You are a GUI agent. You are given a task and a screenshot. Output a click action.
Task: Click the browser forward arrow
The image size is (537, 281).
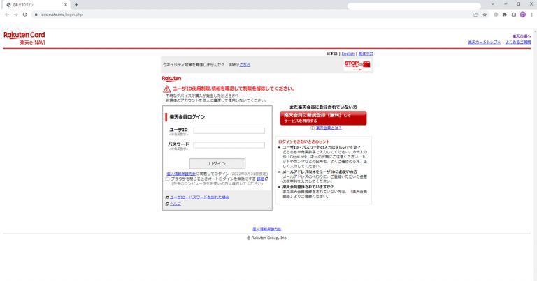pyautogui.click(x=16, y=15)
